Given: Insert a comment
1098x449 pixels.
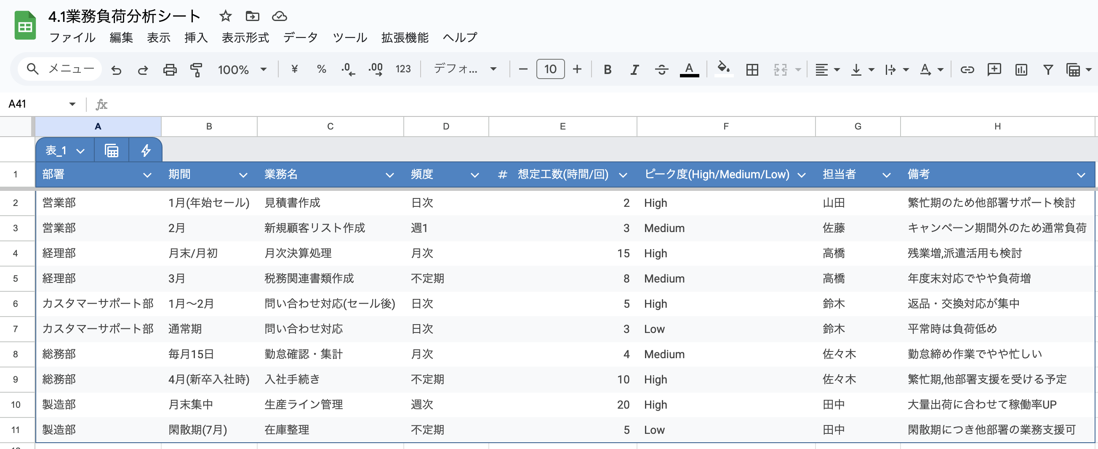Looking at the screenshot, I should 994,69.
